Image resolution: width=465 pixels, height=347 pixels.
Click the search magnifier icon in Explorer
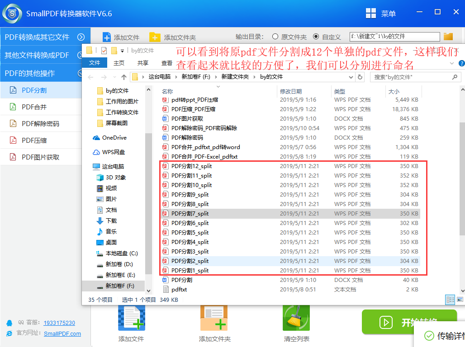[455, 77]
